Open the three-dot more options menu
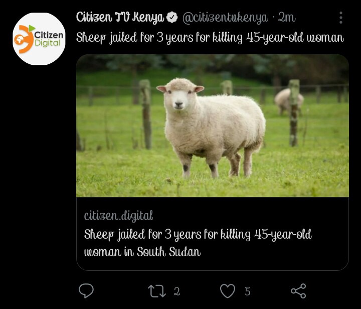 [341, 18]
